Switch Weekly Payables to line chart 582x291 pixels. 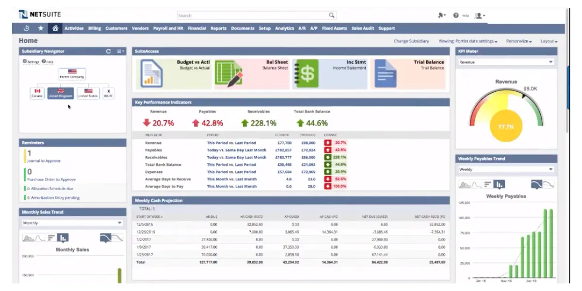click(x=476, y=184)
